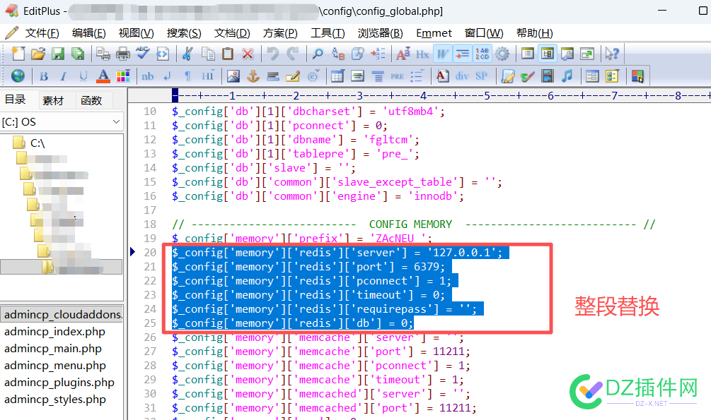Insert an image using the picture icon

[233, 76]
